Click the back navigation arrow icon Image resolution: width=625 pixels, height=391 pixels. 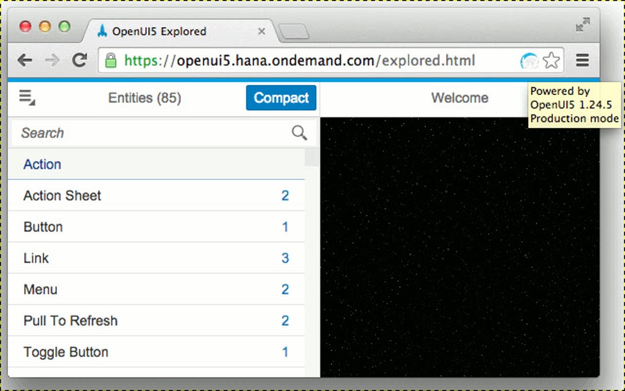(24, 60)
